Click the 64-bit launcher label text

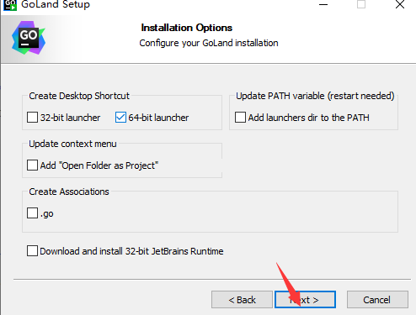158,118
